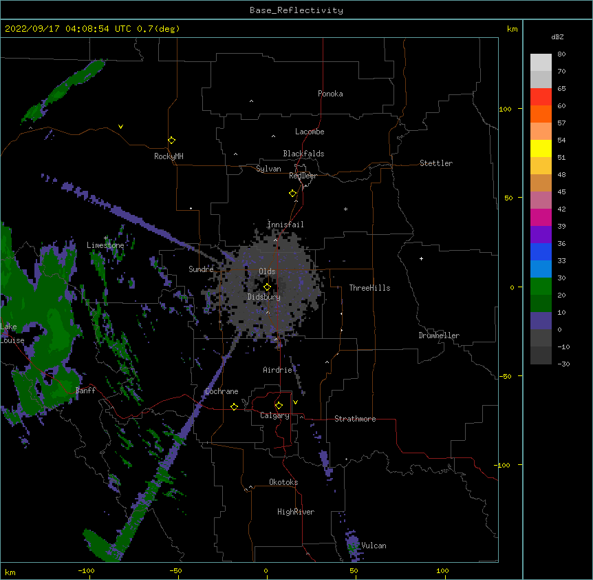Click the RockyMH label
This screenshot has width=593, height=580.
tap(169, 156)
